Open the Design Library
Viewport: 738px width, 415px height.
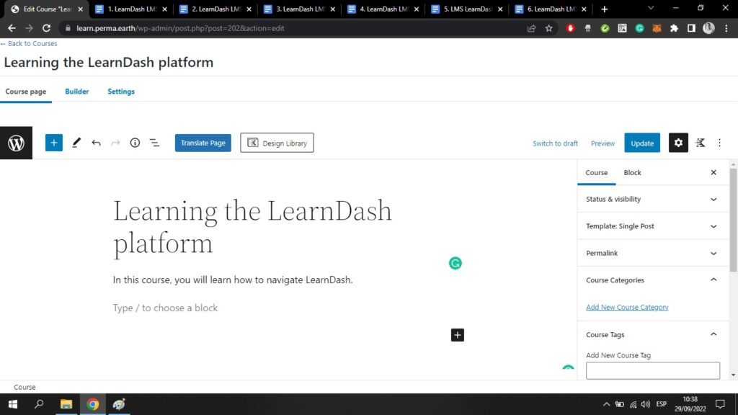click(x=277, y=143)
